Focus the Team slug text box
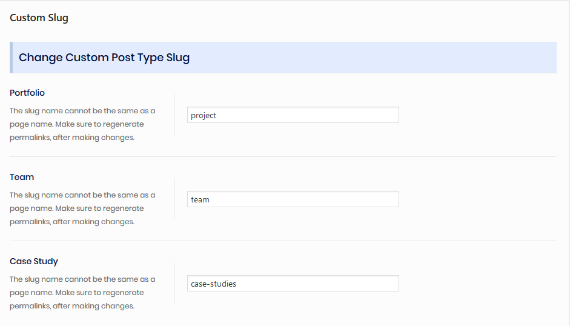 (293, 199)
